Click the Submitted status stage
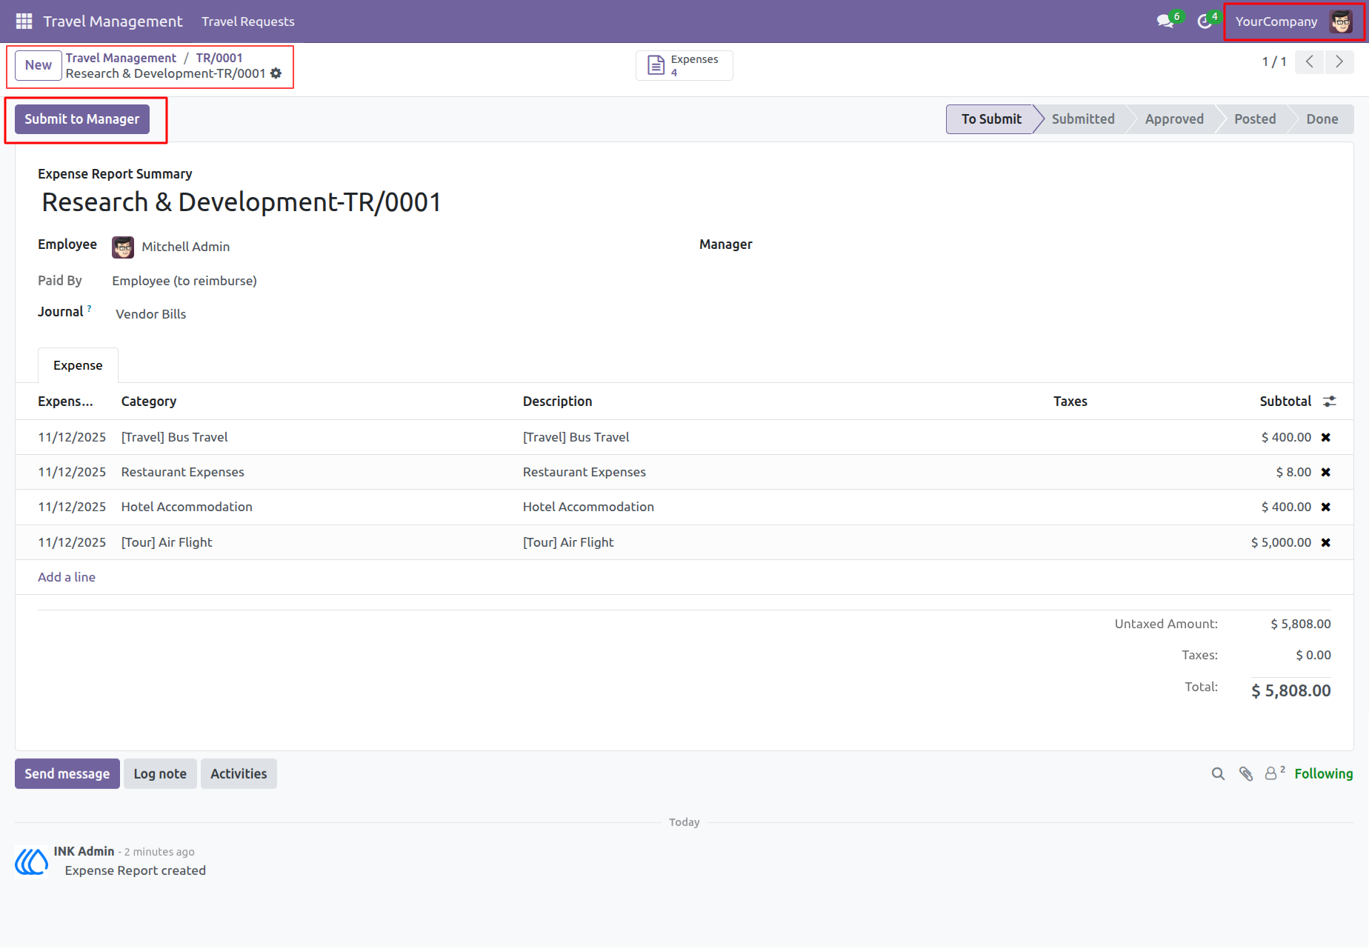 (1082, 119)
